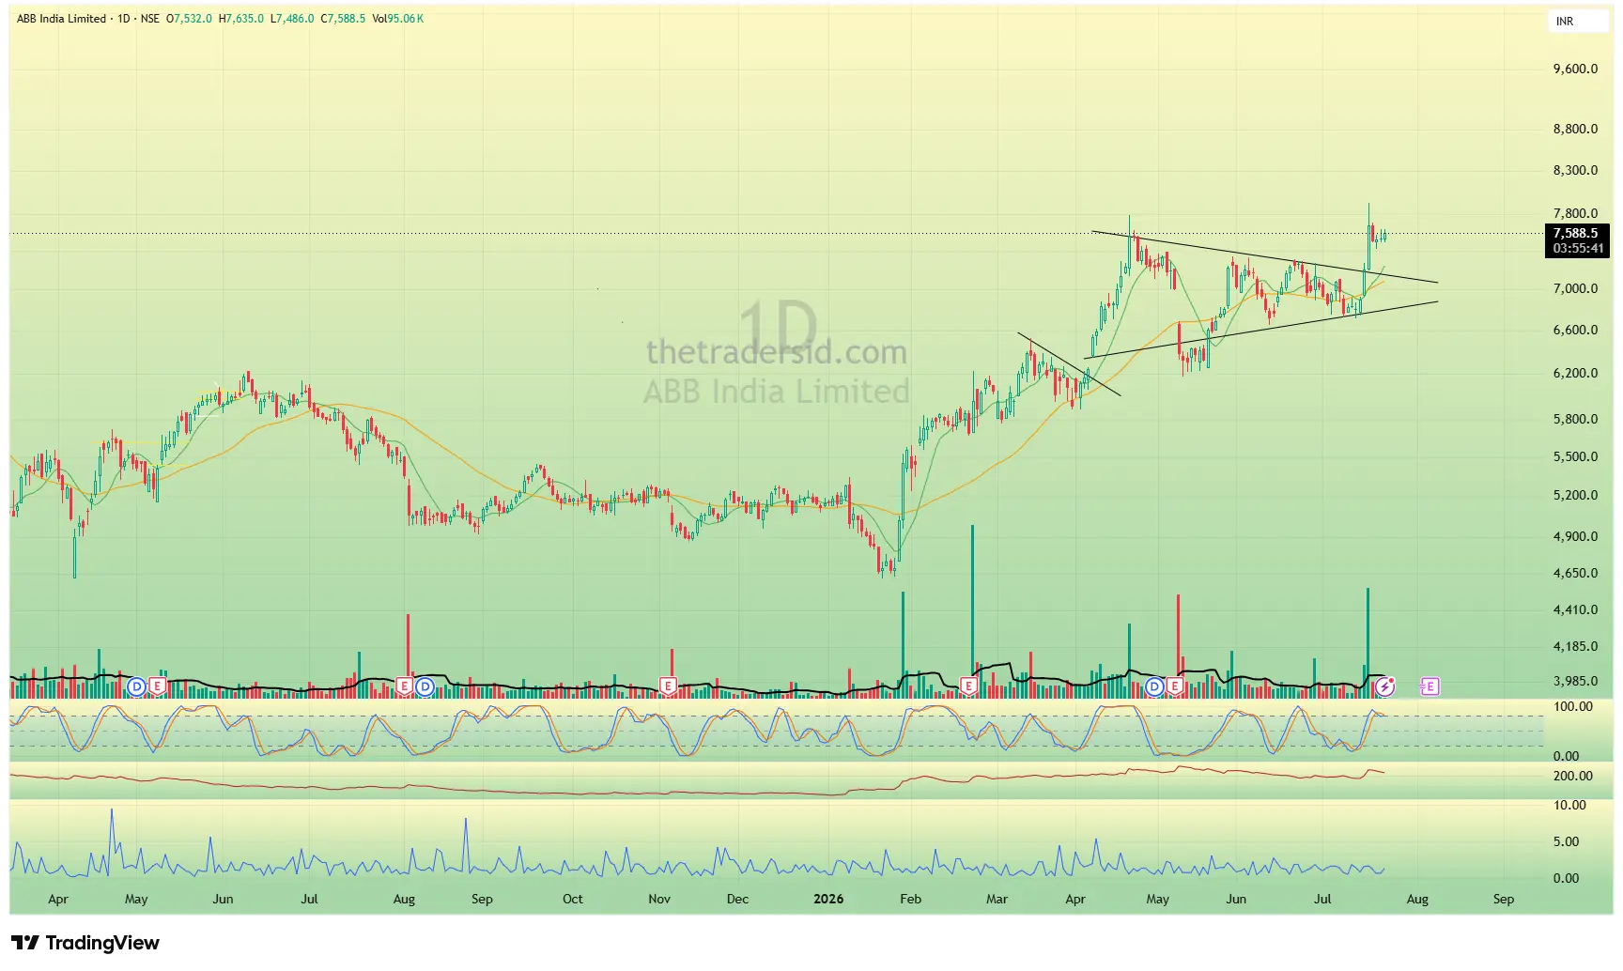Open the INR currency selector
1623x971 pixels.
(x=1578, y=21)
